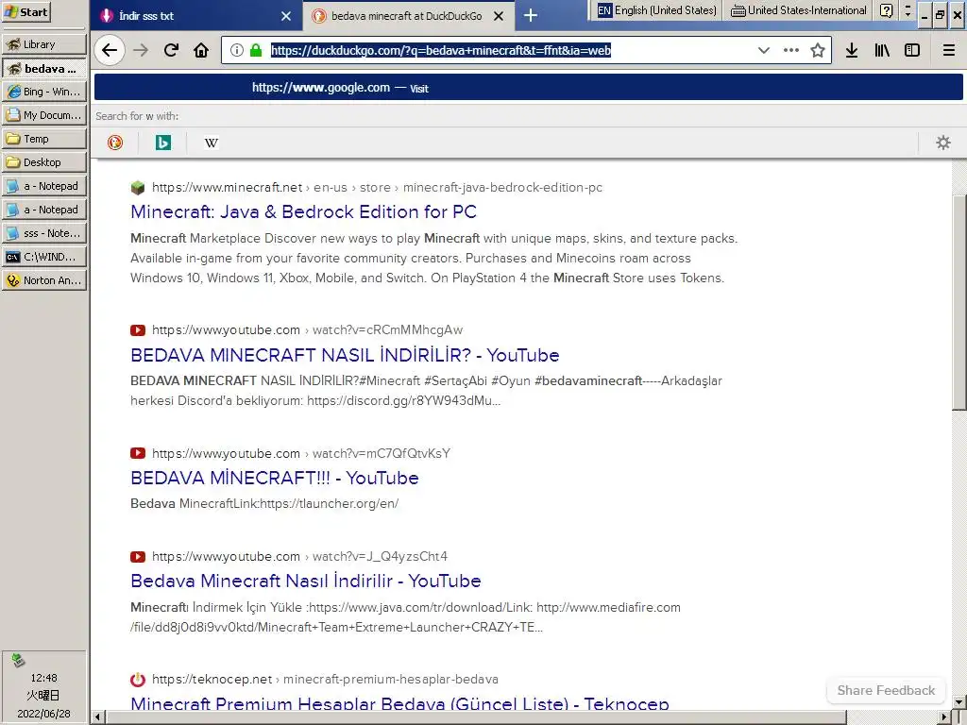The height and width of the screenshot is (725, 967).
Task: Search with the DuckDuckGo one-off icon
Action: tap(115, 143)
